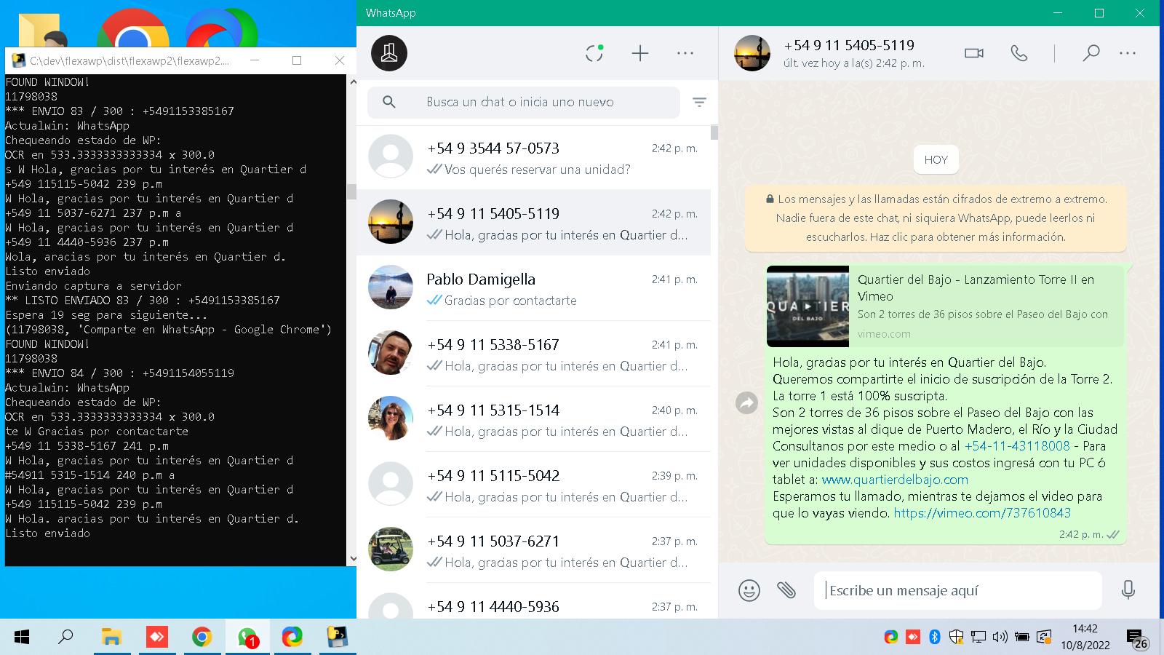
Task: Open flexawp2 console window system icon
Action: (19, 60)
